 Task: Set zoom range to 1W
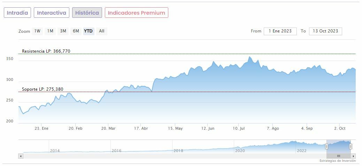pyautogui.click(x=37, y=31)
